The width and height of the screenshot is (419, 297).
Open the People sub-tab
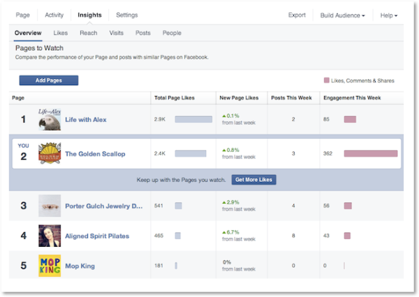(172, 33)
